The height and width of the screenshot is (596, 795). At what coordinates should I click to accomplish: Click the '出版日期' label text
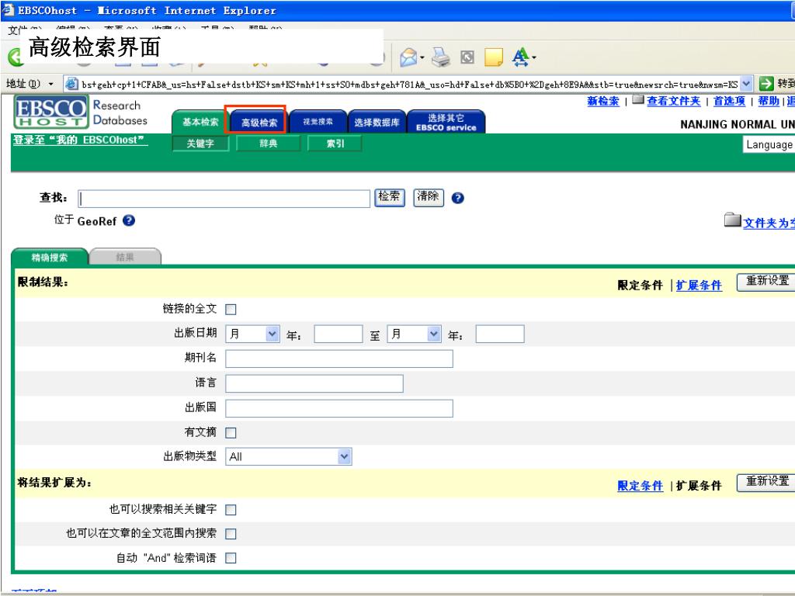click(x=196, y=333)
